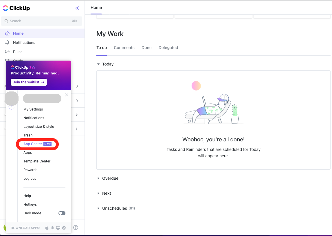Close the account menu with the X

67,95
